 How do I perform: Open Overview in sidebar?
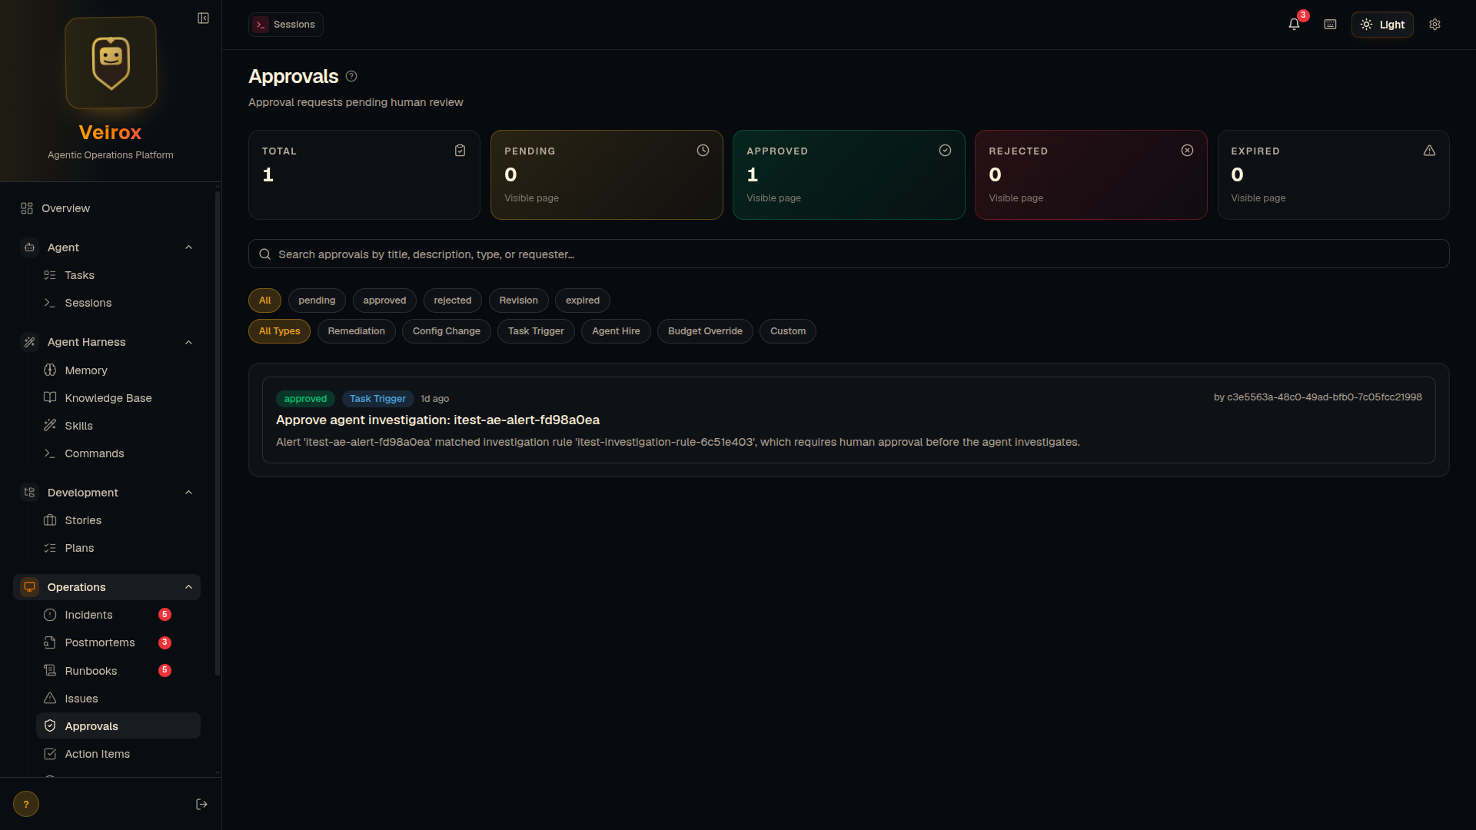click(x=106, y=208)
